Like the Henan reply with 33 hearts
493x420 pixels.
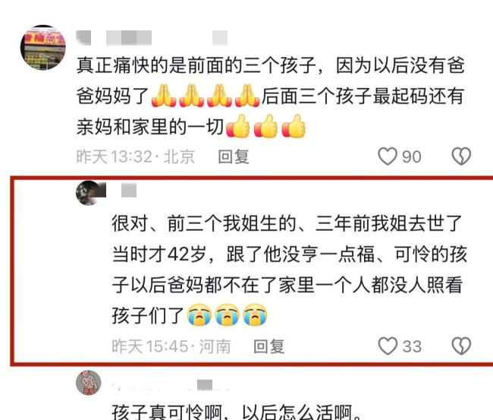coord(387,346)
